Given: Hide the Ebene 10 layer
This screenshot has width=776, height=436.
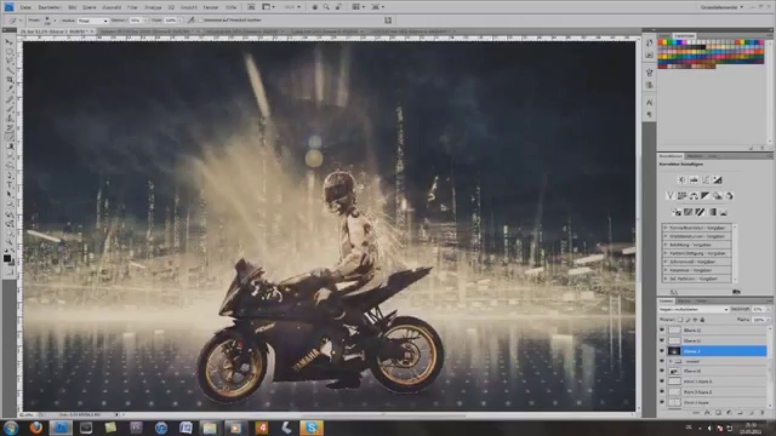Looking at the screenshot, I should pos(662,371).
